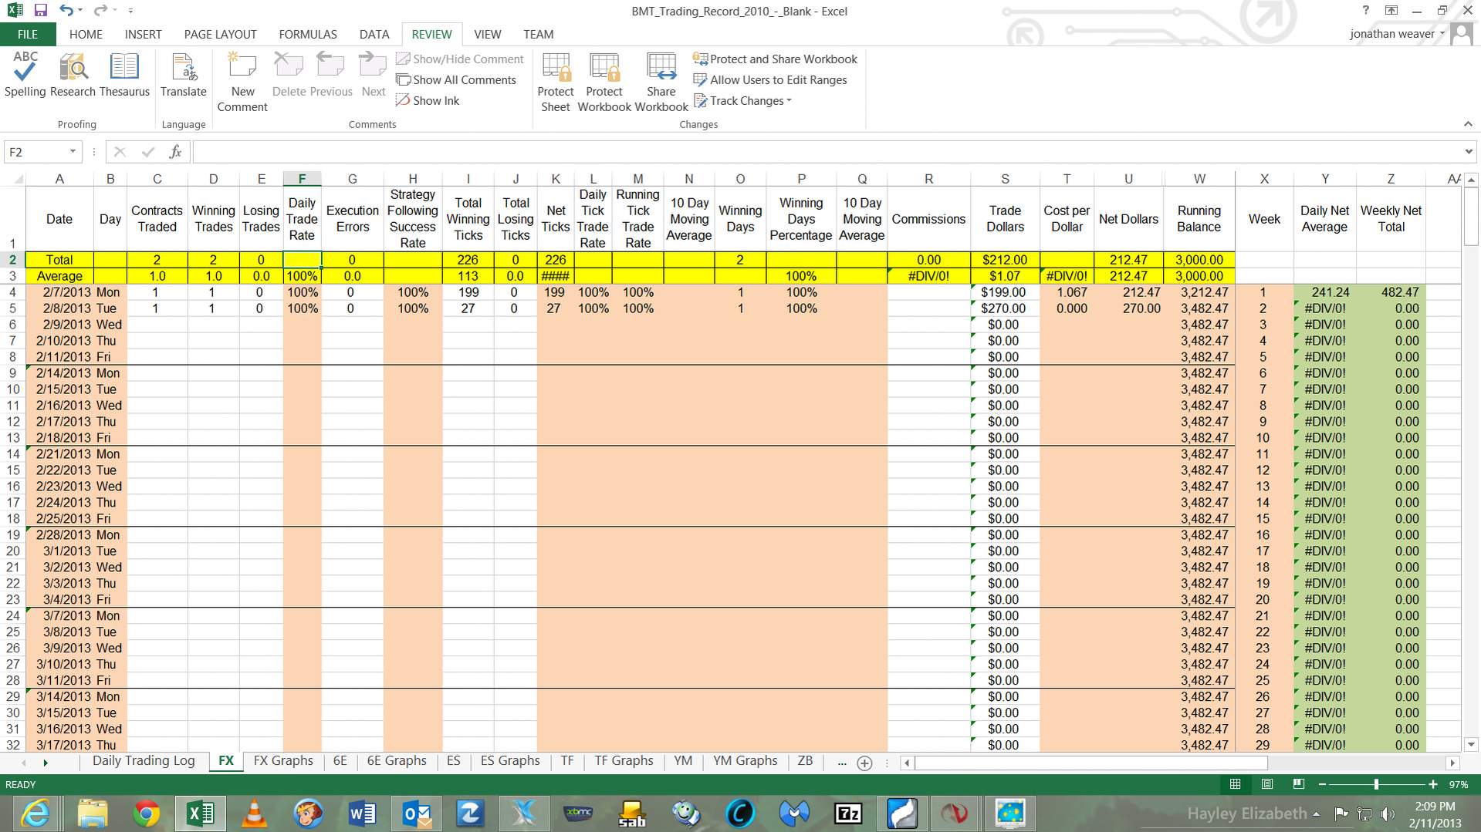Click the Delete comment icon
The height and width of the screenshot is (832, 1481).
pyautogui.click(x=289, y=75)
